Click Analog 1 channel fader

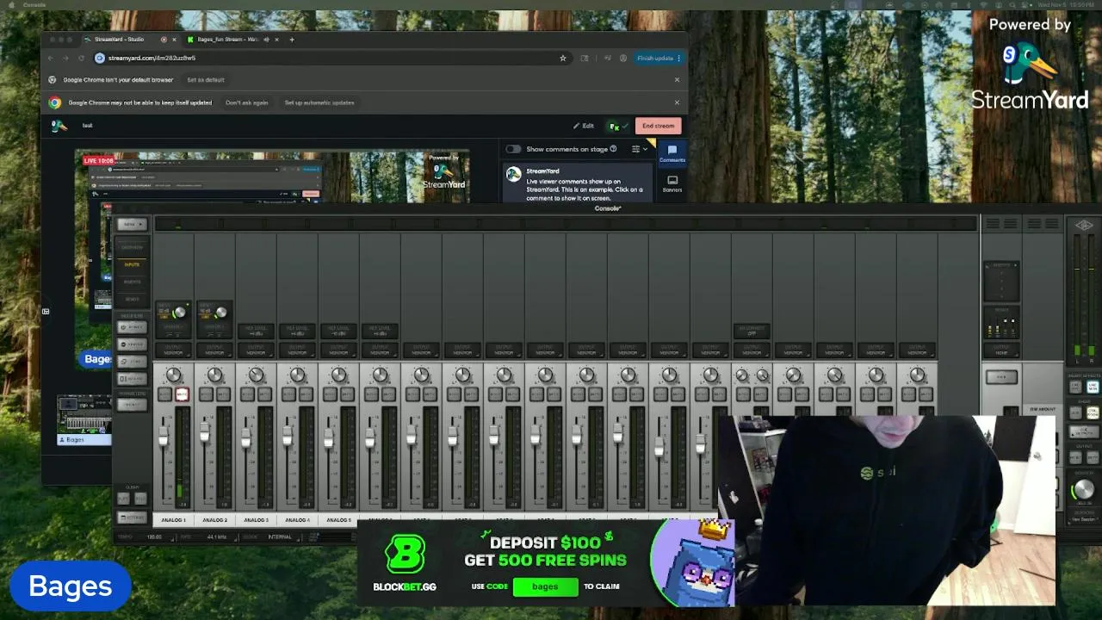pos(163,435)
